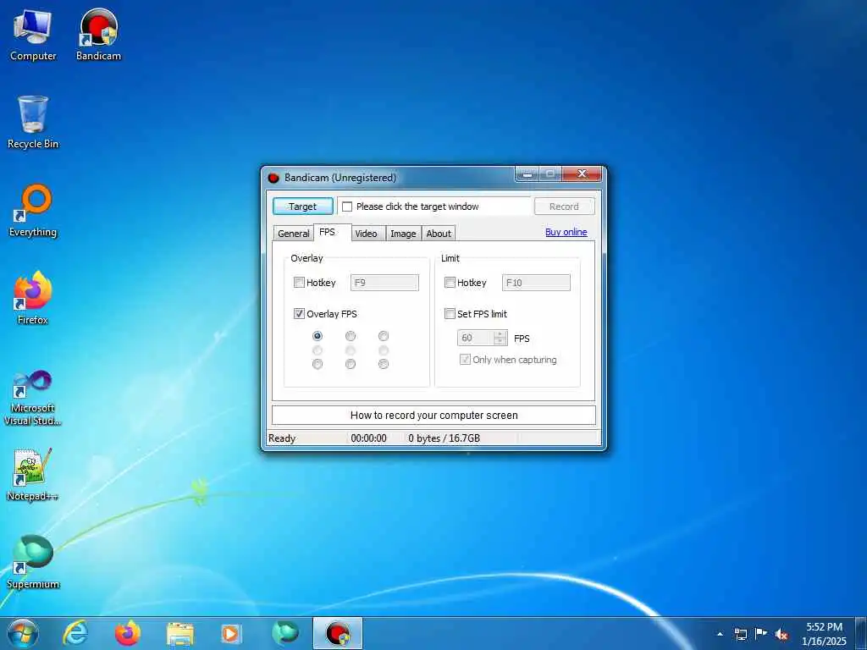Click the 60 FPS value field
This screenshot has height=650, width=867.
[476, 338]
